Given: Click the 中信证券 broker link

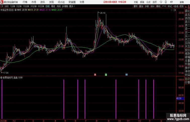Looking at the screenshot, I should point(122,2).
